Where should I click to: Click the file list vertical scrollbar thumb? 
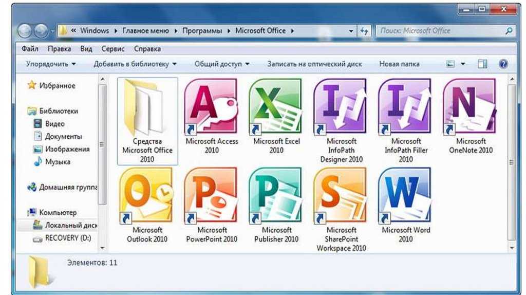pyautogui.click(x=512, y=162)
